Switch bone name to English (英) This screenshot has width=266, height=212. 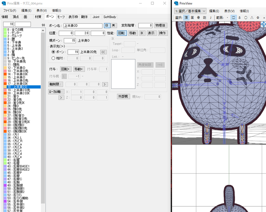click(113, 26)
